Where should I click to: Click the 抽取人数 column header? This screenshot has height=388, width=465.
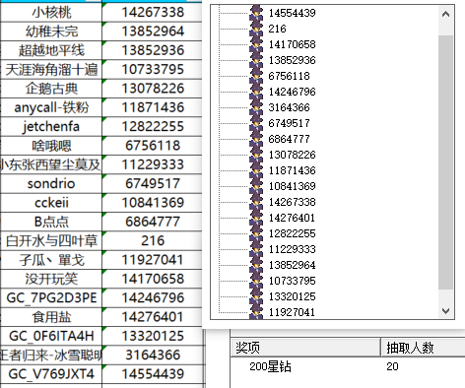point(423,348)
